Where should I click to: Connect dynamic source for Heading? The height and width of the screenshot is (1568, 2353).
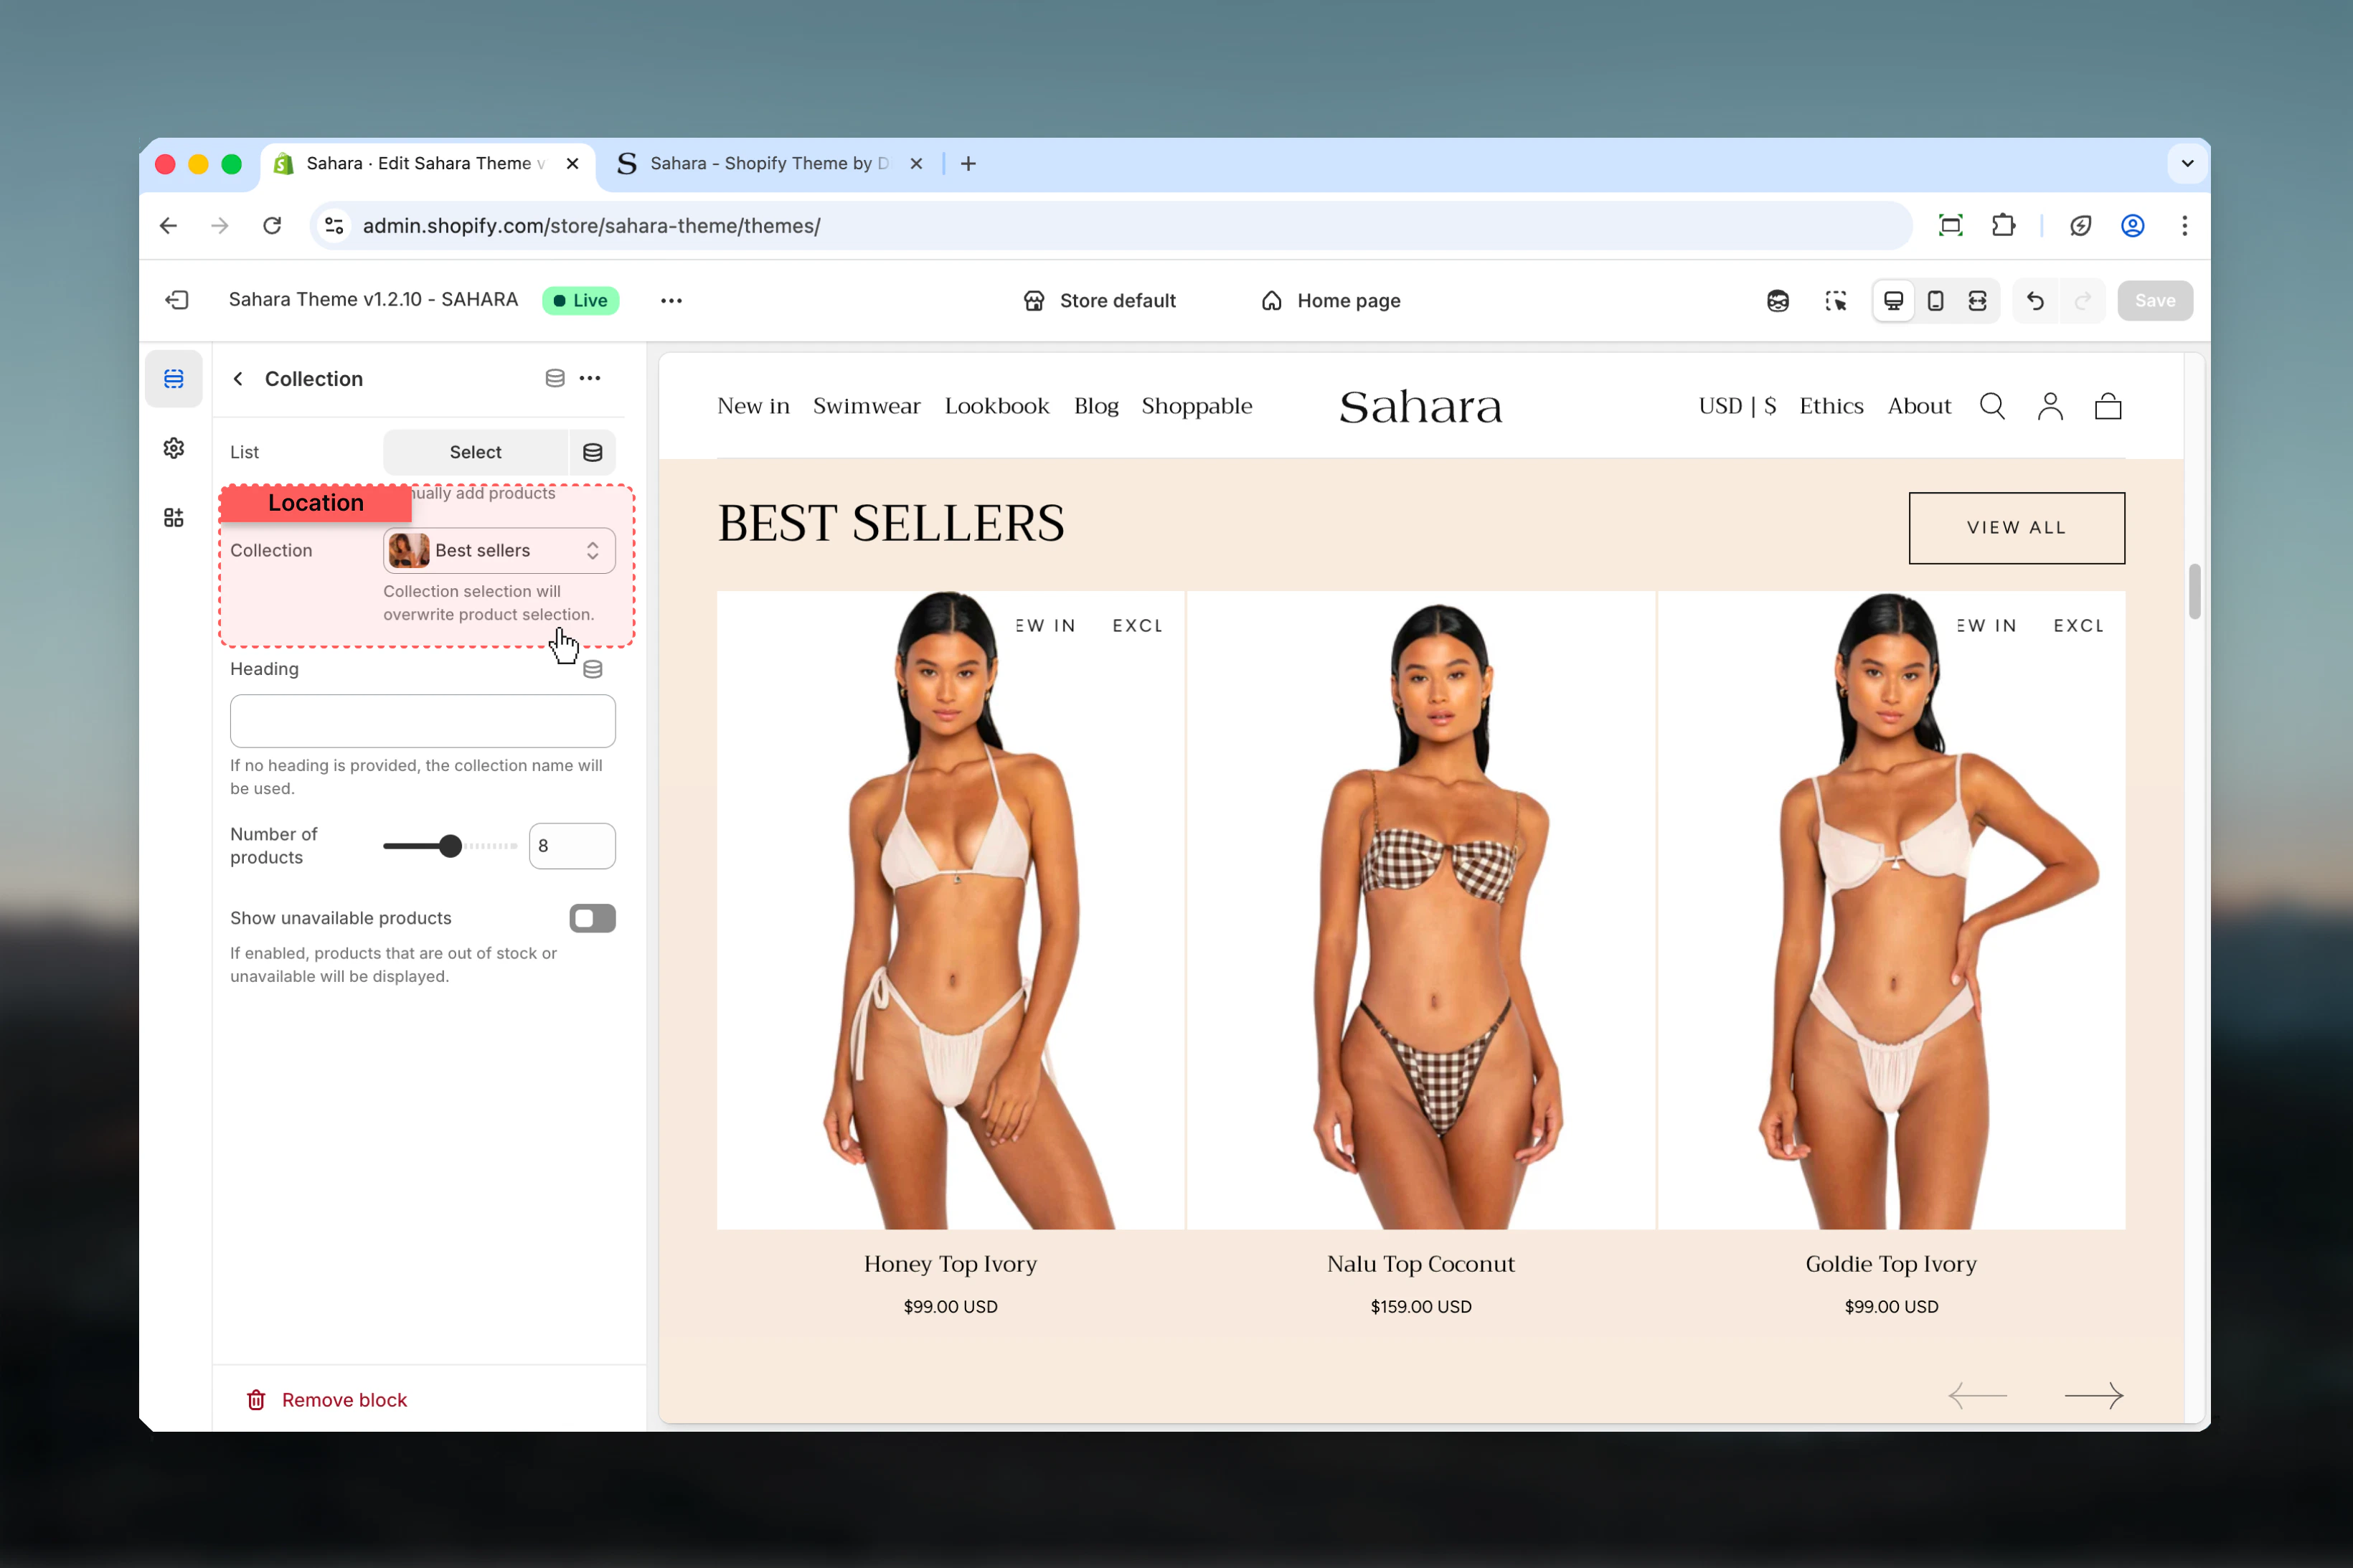click(x=593, y=669)
